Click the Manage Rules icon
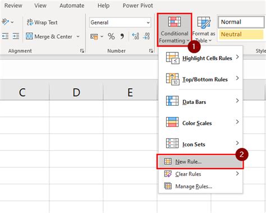266x213 pixels. tap(168, 186)
